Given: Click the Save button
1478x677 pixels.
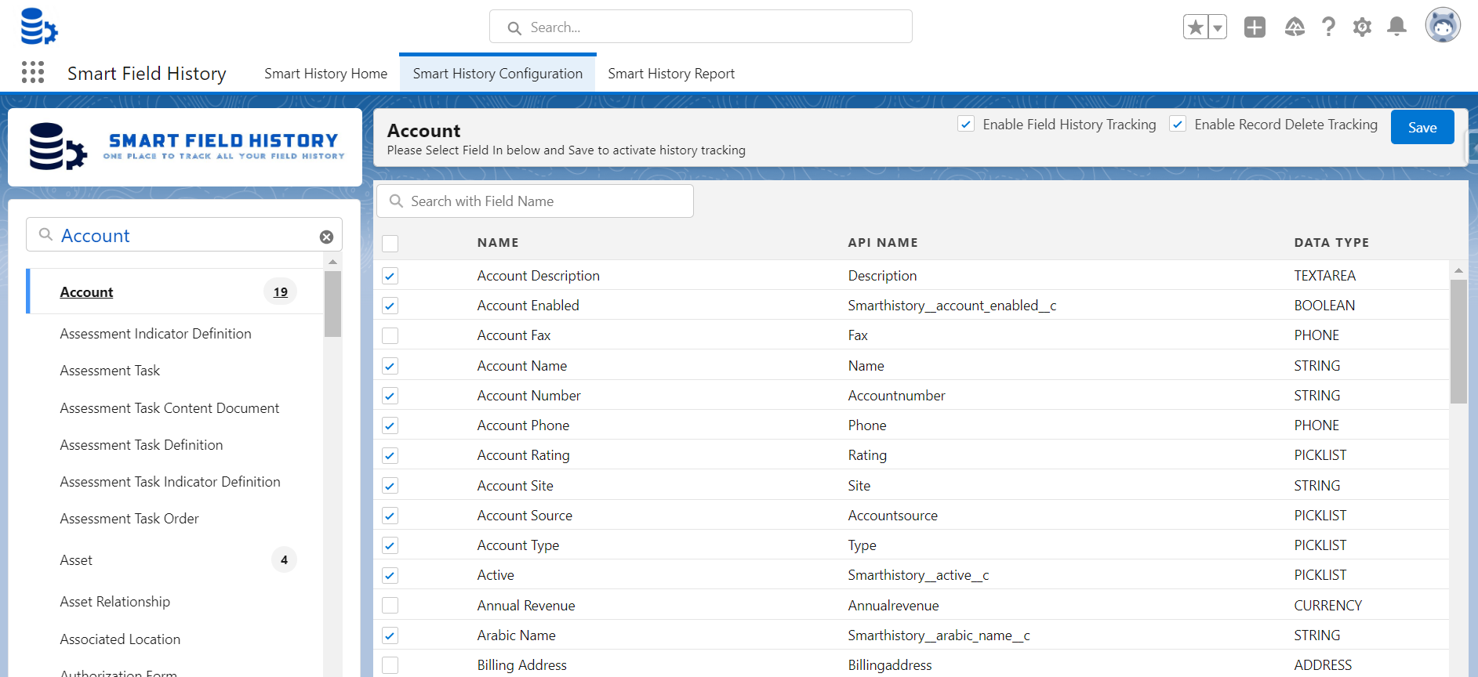Looking at the screenshot, I should pyautogui.click(x=1422, y=128).
